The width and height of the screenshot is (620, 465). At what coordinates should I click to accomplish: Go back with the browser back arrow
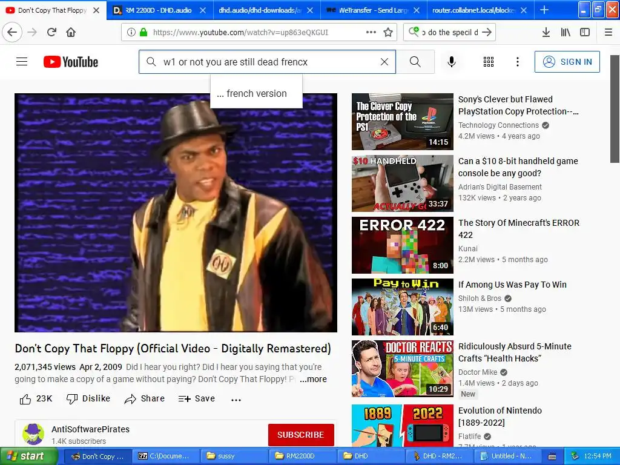[x=12, y=32]
